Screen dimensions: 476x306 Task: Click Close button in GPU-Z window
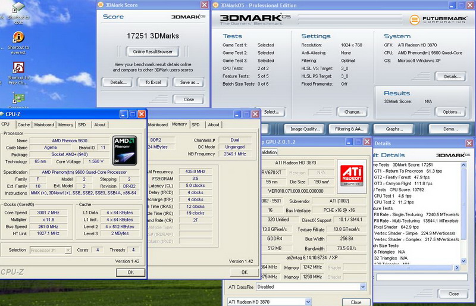(x=356, y=302)
